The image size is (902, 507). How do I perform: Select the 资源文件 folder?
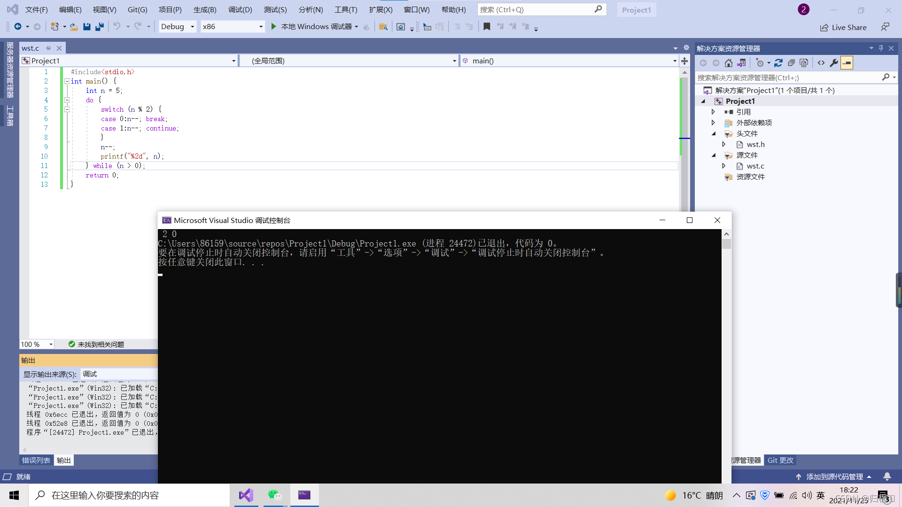[750, 177]
